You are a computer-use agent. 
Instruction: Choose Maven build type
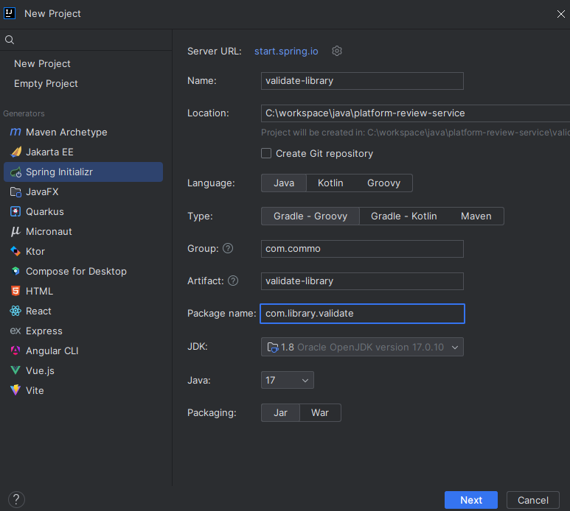[476, 216]
